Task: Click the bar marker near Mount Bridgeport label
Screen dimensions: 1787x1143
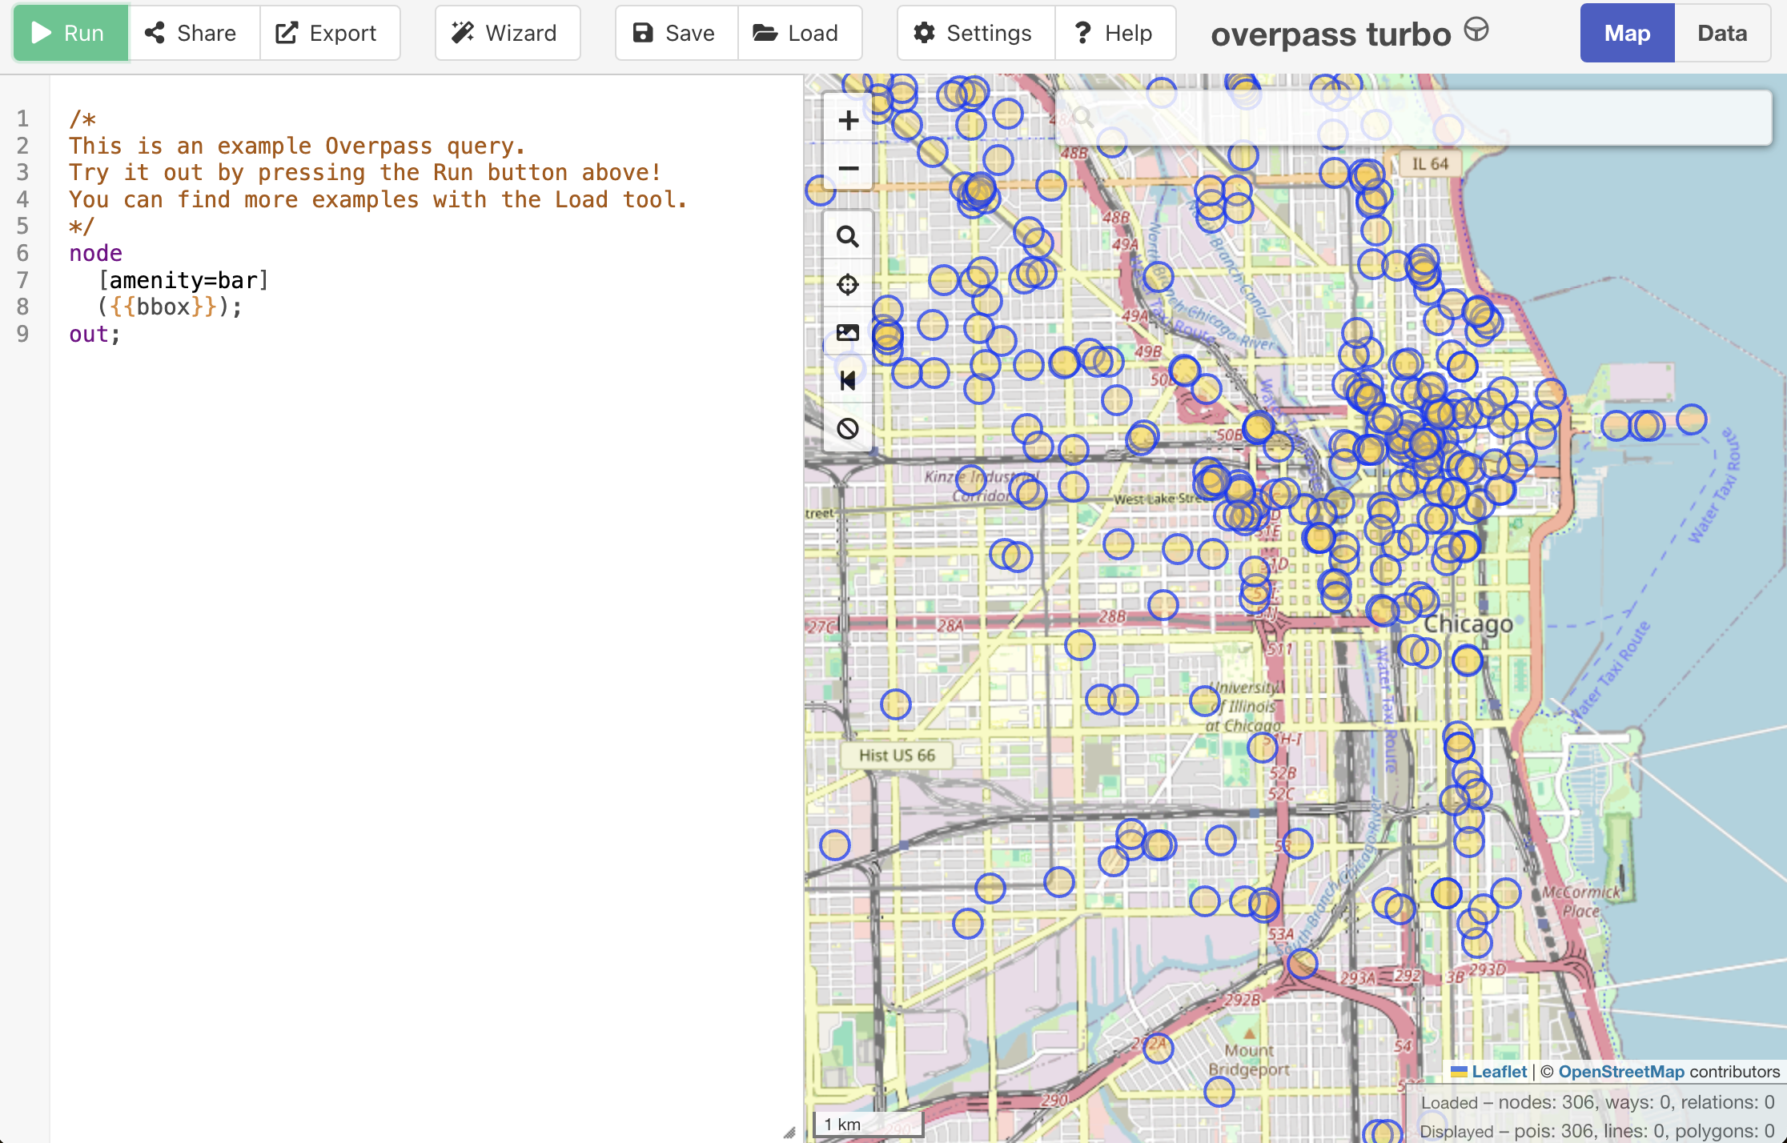Action: (x=1219, y=1091)
